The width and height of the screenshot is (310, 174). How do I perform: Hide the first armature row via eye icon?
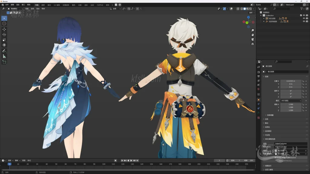(304, 18)
